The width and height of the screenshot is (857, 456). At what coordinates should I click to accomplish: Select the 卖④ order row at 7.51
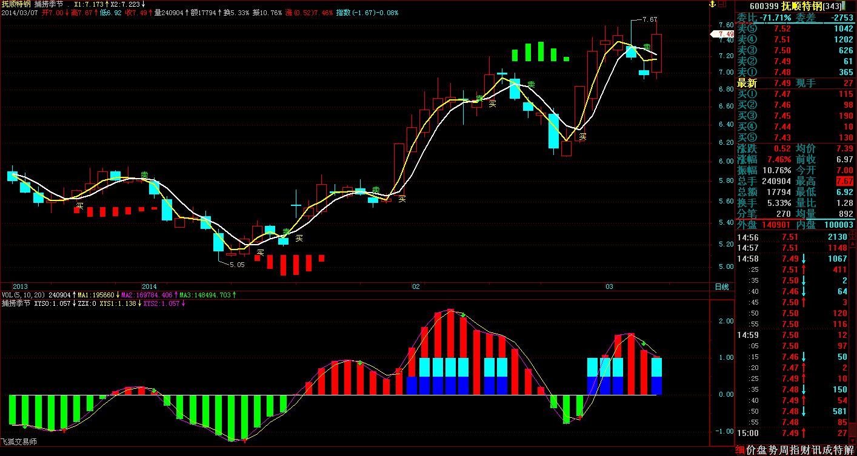pos(795,39)
